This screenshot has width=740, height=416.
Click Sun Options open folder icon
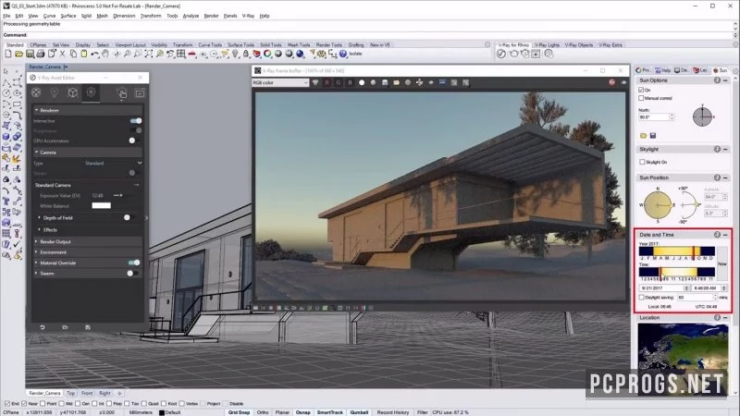(x=643, y=136)
